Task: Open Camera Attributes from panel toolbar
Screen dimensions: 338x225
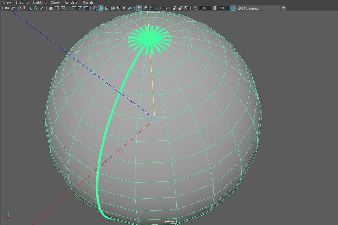Action: tap(19, 8)
